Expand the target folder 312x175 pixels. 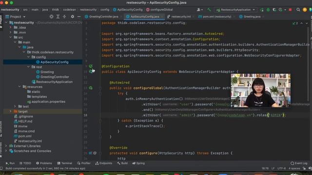click(x=11, y=111)
